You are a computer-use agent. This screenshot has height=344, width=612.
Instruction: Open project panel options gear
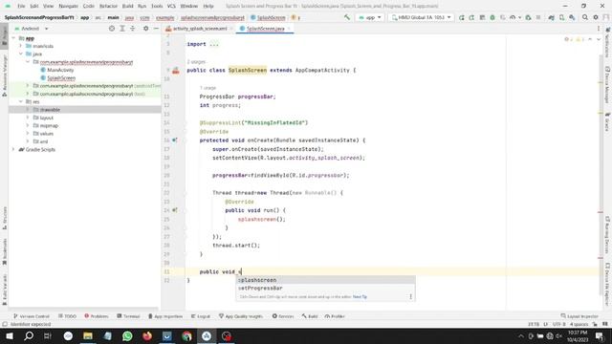pyautogui.click(x=145, y=29)
